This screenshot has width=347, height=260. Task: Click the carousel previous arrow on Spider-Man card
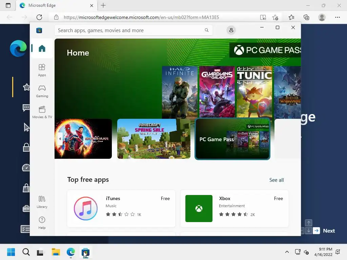point(60,139)
